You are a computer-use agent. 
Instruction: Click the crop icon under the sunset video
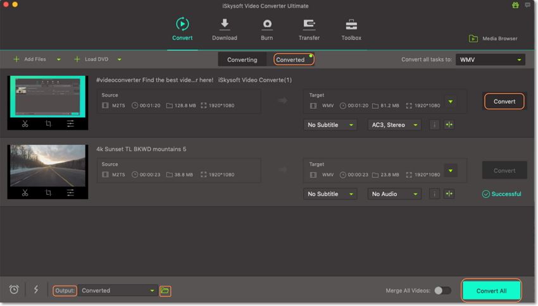pyautogui.click(x=48, y=193)
